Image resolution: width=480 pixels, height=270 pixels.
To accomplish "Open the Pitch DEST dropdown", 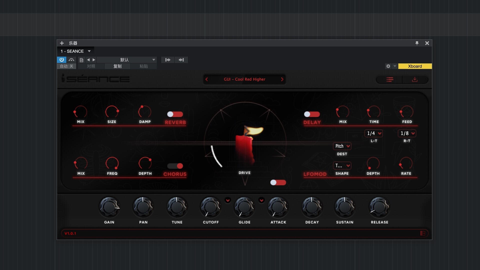I will point(342,146).
